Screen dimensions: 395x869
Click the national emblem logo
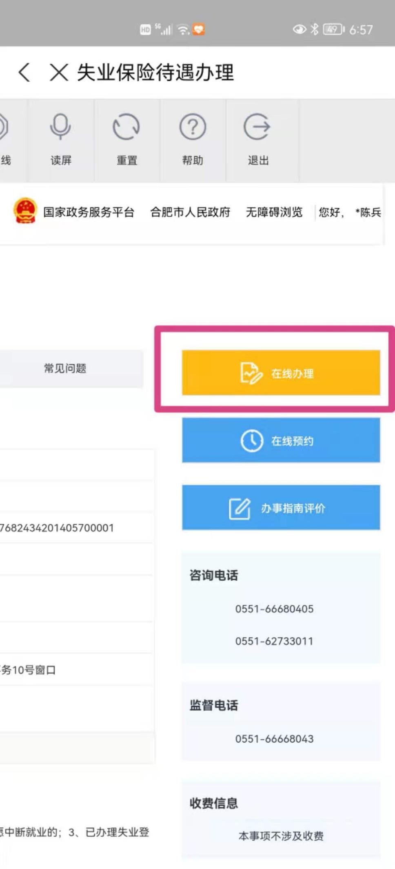tap(25, 211)
